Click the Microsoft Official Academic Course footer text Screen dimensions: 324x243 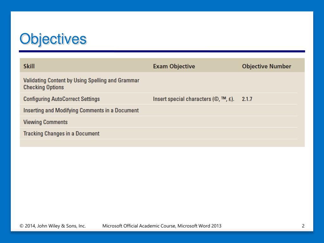pos(162,226)
